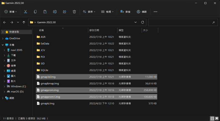Click the gmaptz.img file icon
This screenshot has height=121, width=220.
pos(38,104)
